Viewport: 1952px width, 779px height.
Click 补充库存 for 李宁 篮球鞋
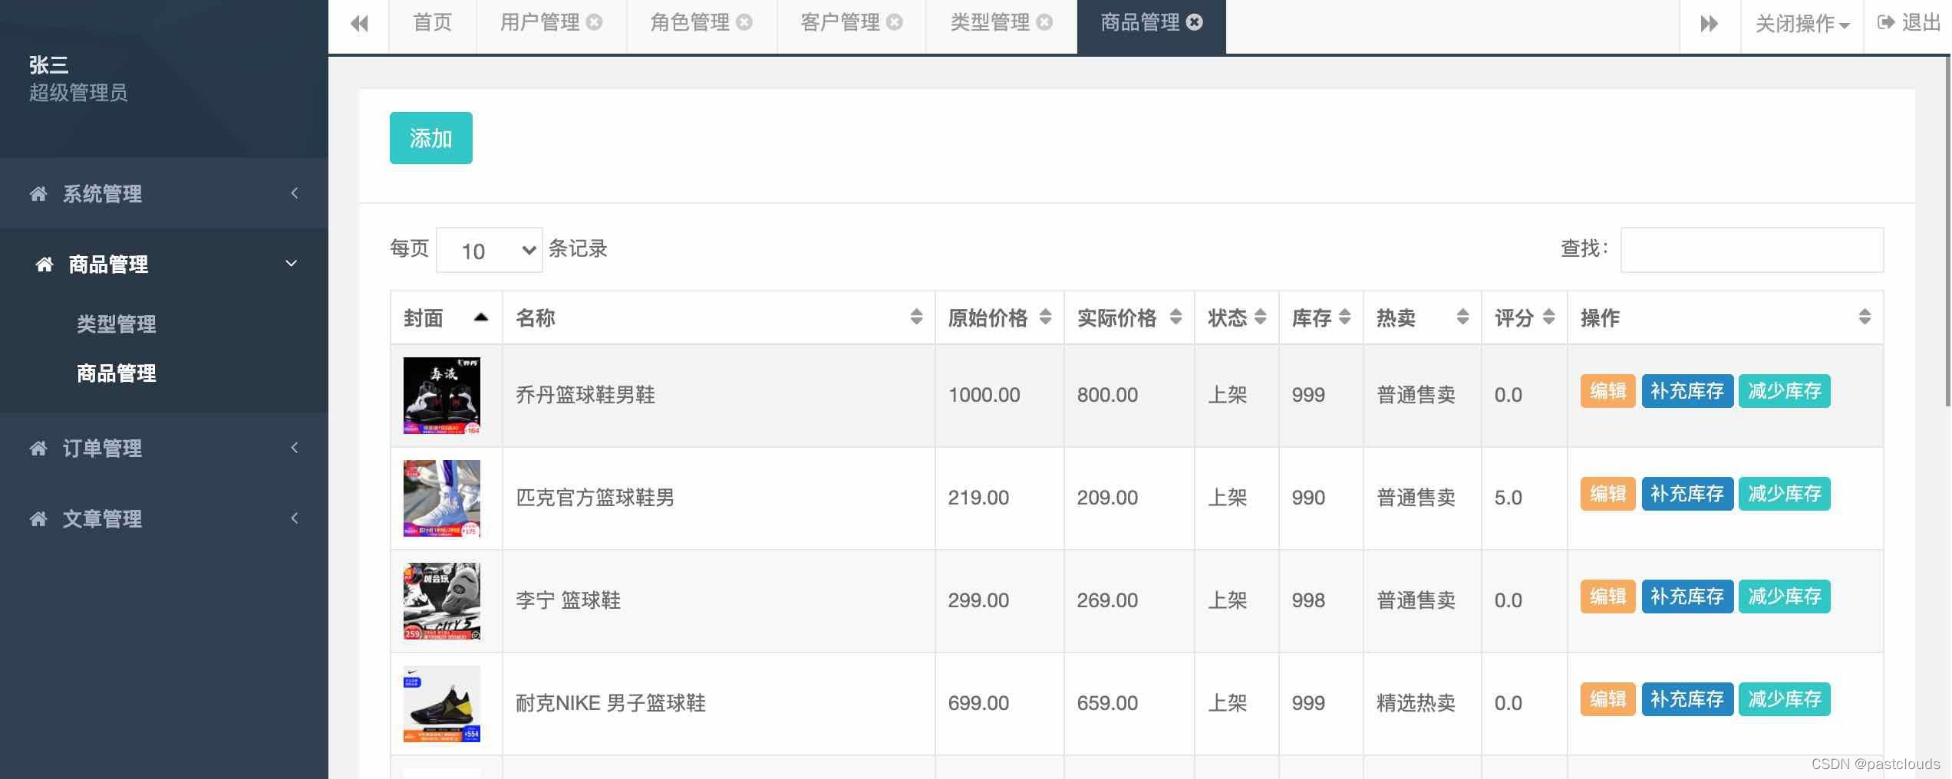click(1687, 597)
